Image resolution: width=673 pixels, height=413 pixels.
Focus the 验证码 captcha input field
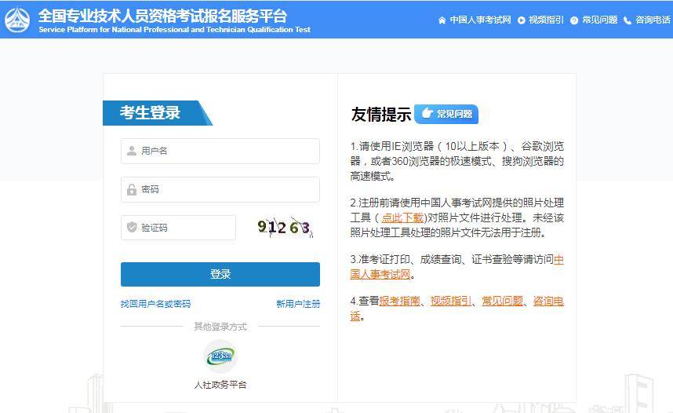tap(178, 228)
